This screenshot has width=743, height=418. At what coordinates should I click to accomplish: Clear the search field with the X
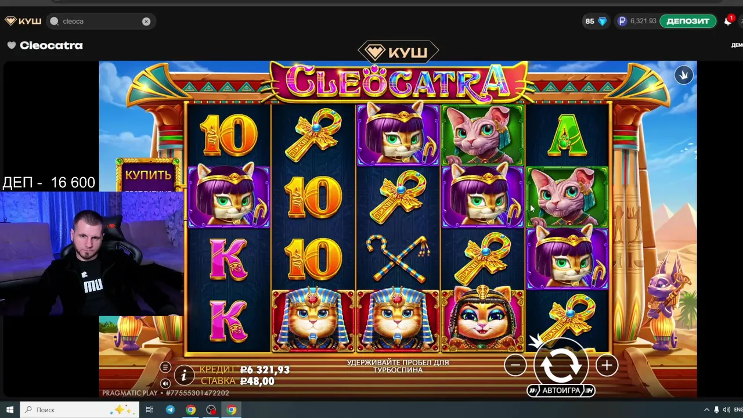pos(146,21)
